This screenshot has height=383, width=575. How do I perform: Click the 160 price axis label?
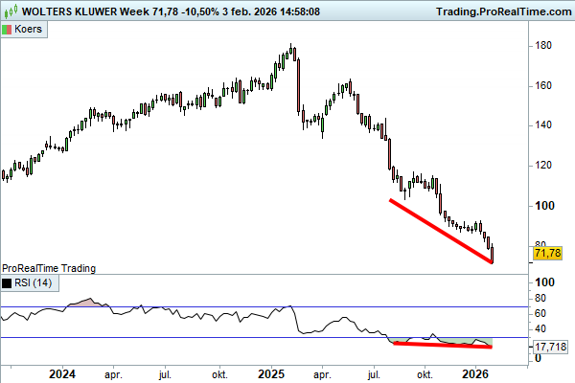[543, 86]
